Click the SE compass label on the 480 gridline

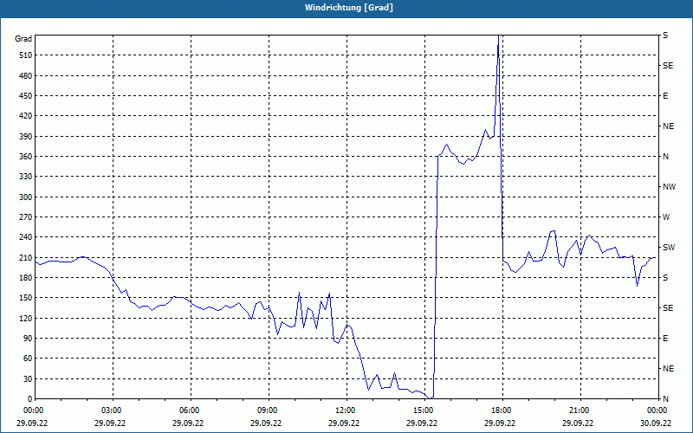pos(668,66)
